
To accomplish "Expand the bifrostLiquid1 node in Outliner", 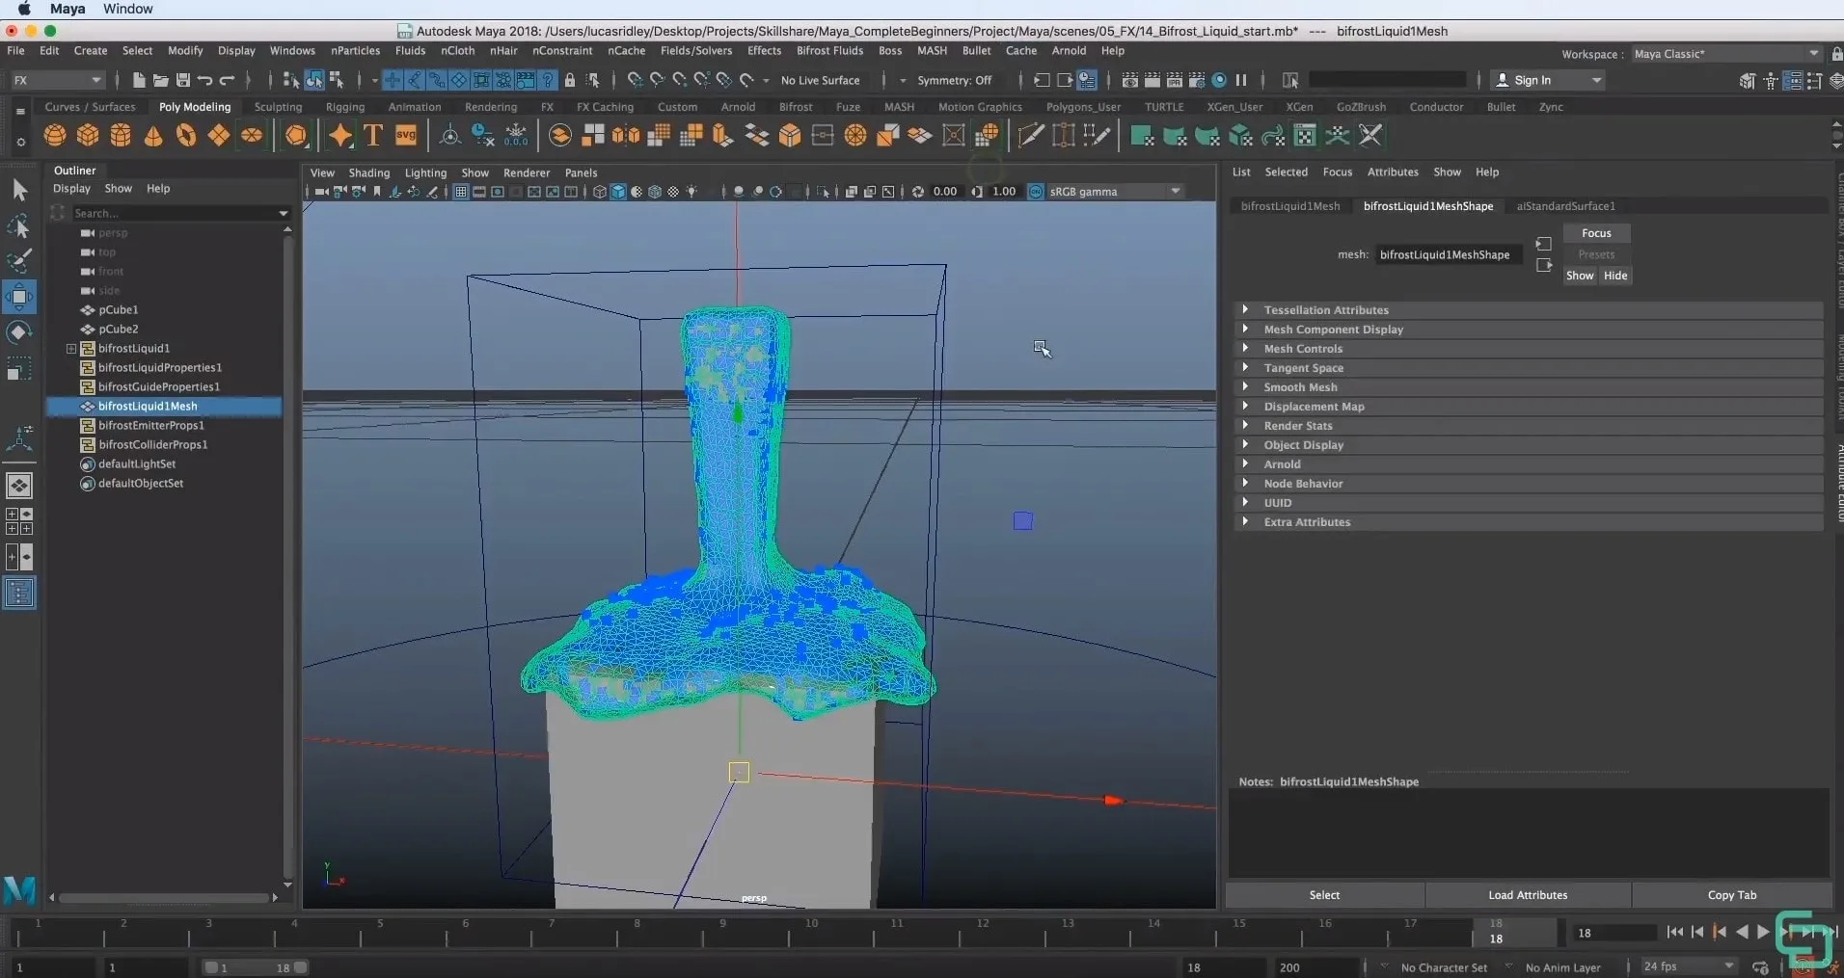I will click(71, 349).
